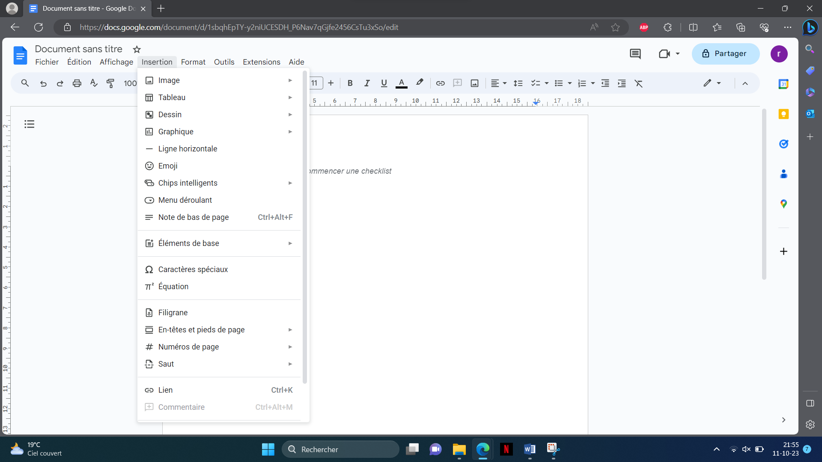
Task: Insert a Ligne horizontale
Action: [x=219, y=149]
